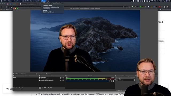171x96 pixels.
Task: Go back in the Chrome window
Action: coord(1,7)
